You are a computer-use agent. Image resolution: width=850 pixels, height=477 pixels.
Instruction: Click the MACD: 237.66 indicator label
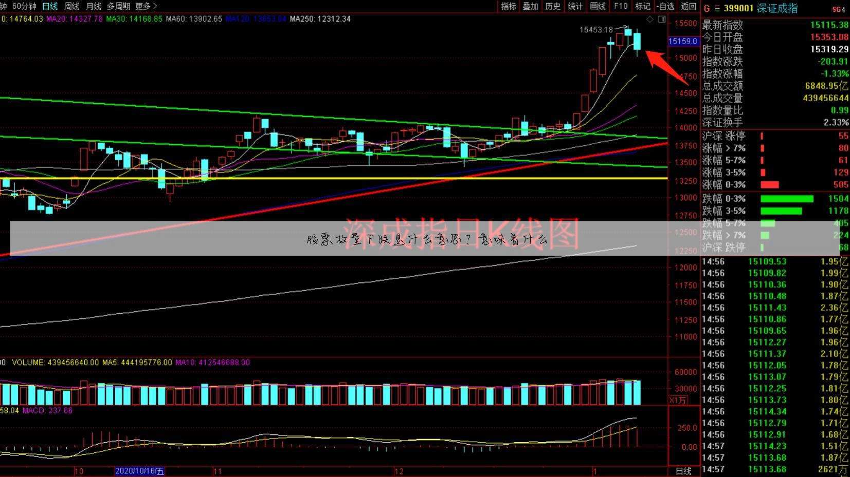tap(47, 411)
